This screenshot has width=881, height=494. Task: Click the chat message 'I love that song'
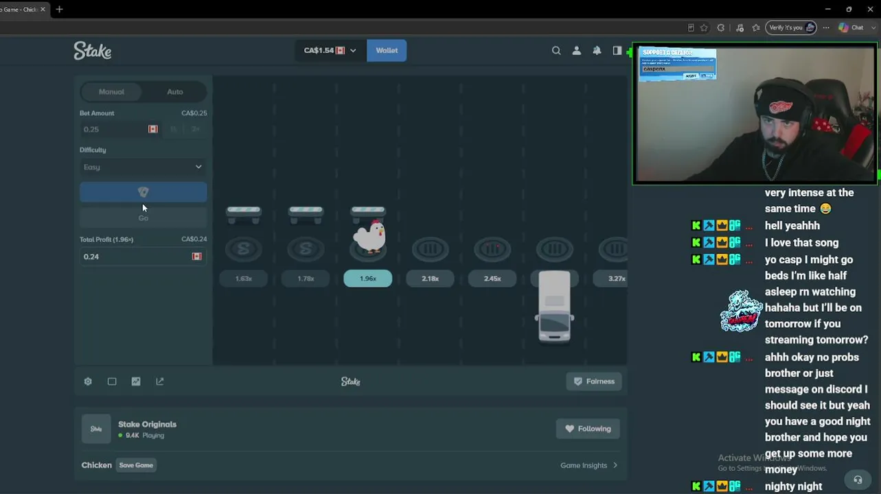tap(801, 242)
